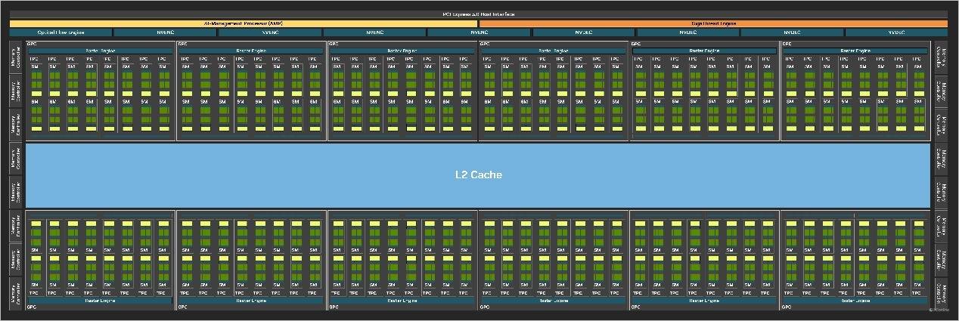Select the top-right Memory Controller block
This screenshot has height=321, width=959.
[940, 57]
